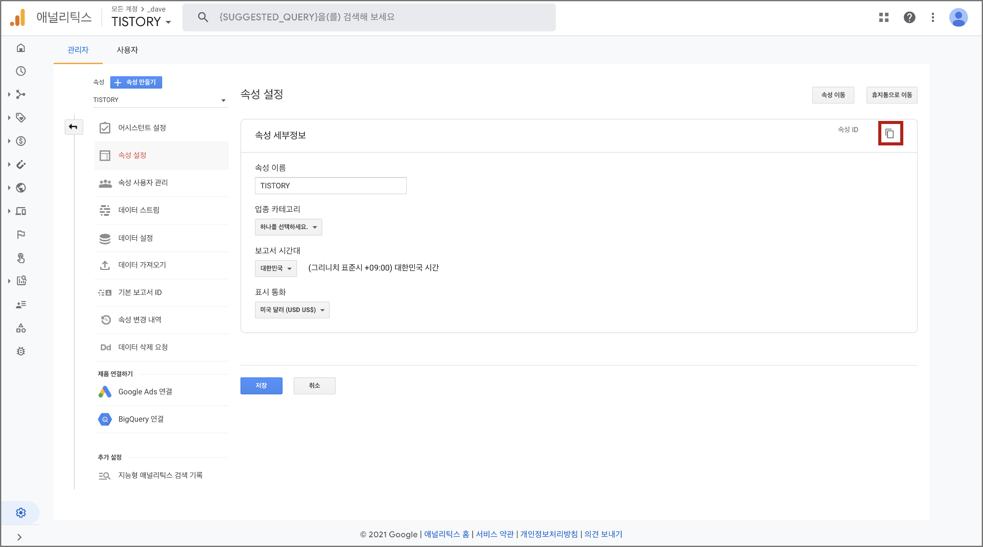Open 데이터 삭제 요청 menu item

[161, 347]
